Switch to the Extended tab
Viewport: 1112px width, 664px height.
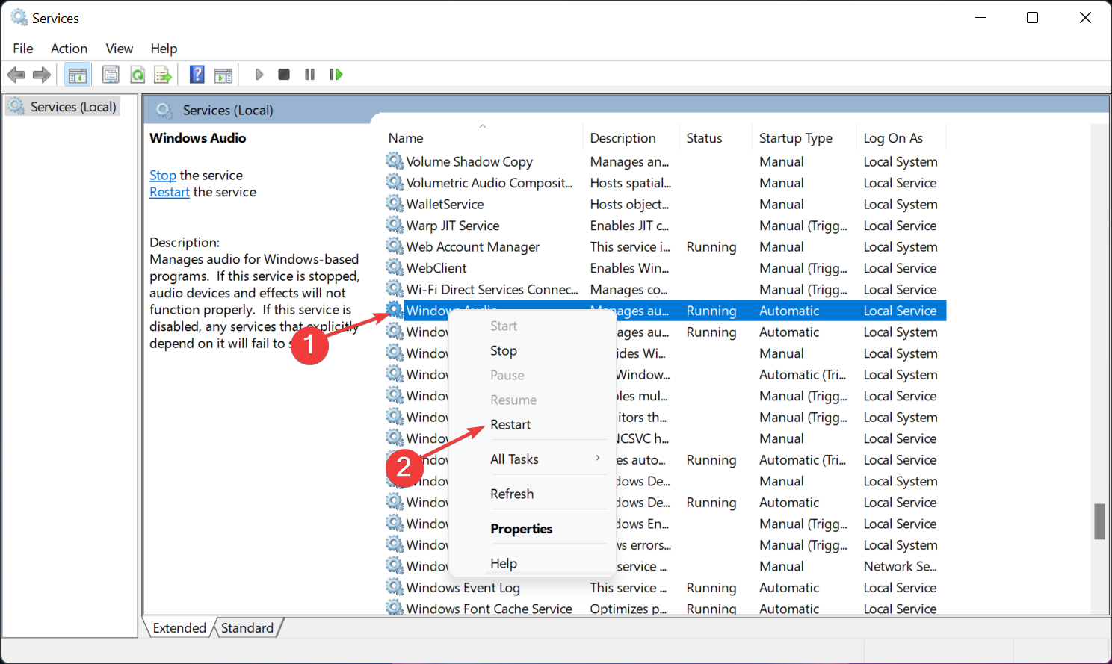[179, 628]
